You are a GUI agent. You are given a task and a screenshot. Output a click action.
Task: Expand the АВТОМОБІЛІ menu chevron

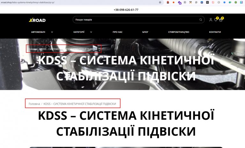tap(52, 32)
